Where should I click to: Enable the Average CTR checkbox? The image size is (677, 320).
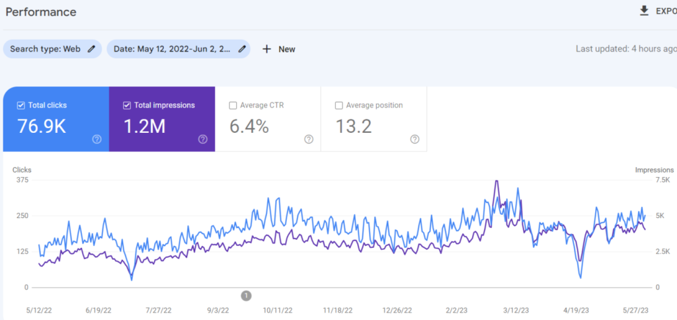233,105
